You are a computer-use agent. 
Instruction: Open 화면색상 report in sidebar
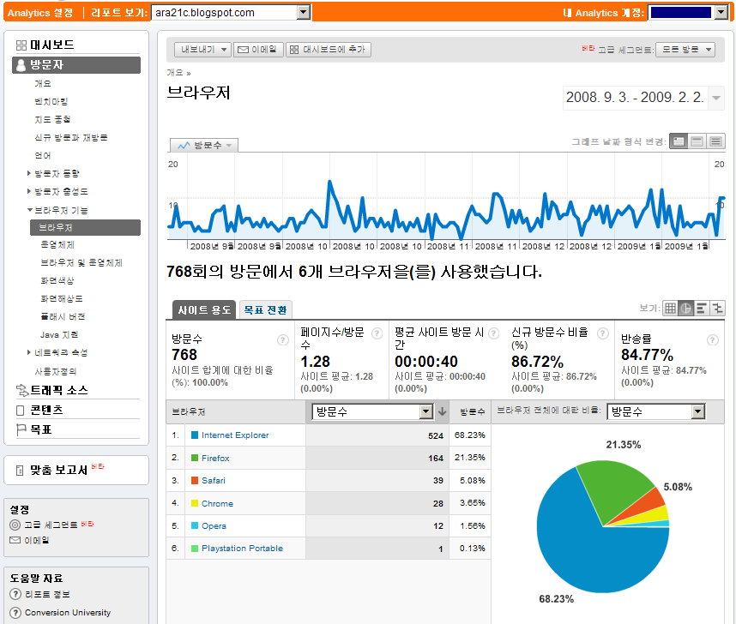pyautogui.click(x=57, y=280)
